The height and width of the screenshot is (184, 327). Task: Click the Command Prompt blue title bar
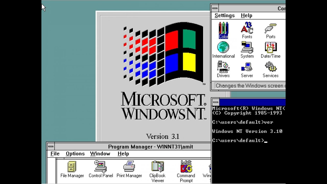[x=252, y=102]
